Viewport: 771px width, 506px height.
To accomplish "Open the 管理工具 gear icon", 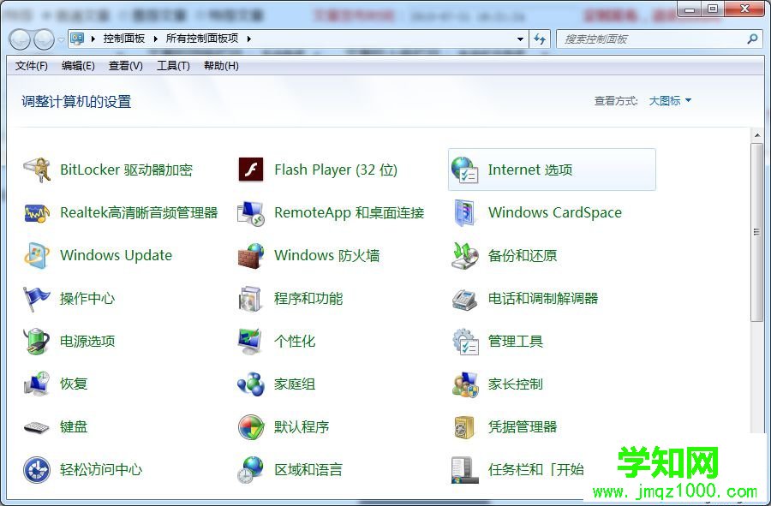I will click(x=464, y=341).
